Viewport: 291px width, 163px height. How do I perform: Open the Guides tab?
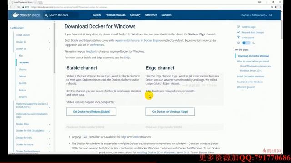[x=97, y=15]
